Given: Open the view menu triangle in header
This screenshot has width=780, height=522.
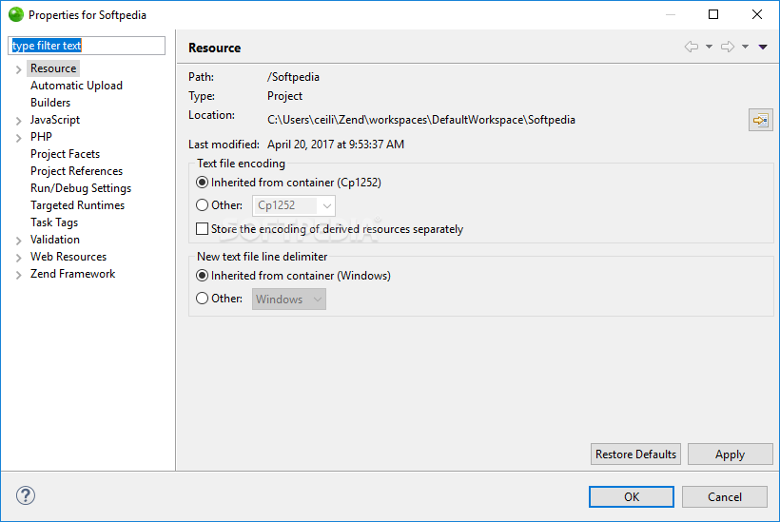Looking at the screenshot, I should pos(763,47).
